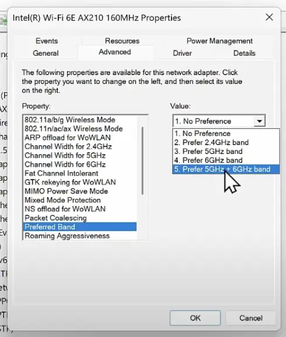Select Packet Coalescing property

click(x=79, y=218)
